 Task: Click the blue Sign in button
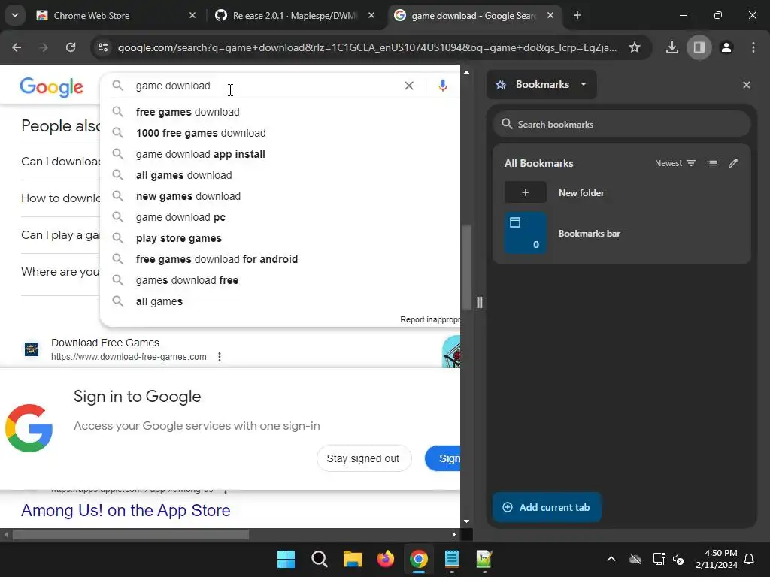443,458
